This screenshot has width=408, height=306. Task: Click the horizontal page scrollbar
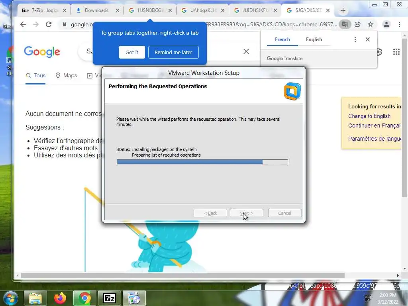pyautogui.click(x=182, y=275)
